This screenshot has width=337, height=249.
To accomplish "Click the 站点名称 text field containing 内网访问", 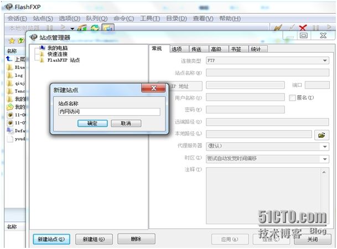I will (x=108, y=112).
